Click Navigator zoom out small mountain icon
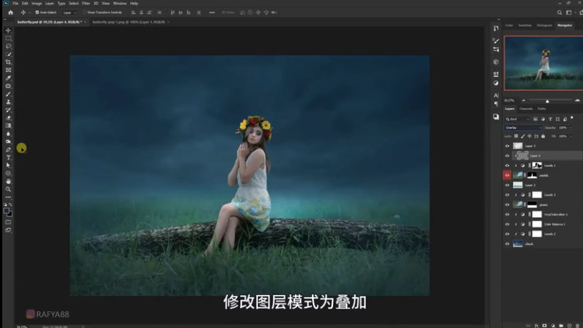Image resolution: width=583 pixels, height=328 pixels. pos(524,101)
